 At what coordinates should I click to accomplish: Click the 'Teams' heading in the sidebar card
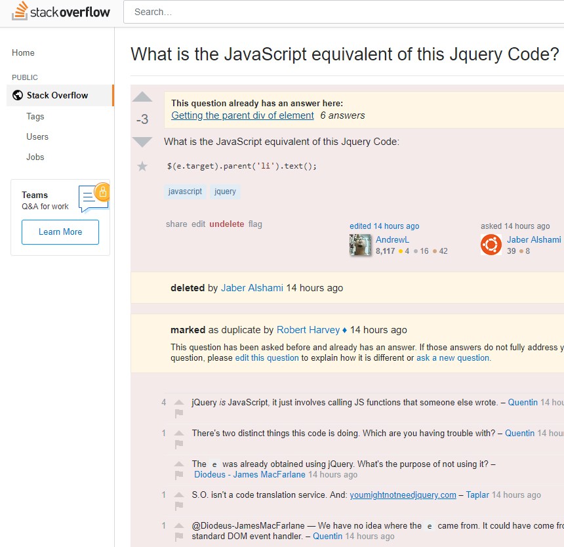(x=35, y=195)
